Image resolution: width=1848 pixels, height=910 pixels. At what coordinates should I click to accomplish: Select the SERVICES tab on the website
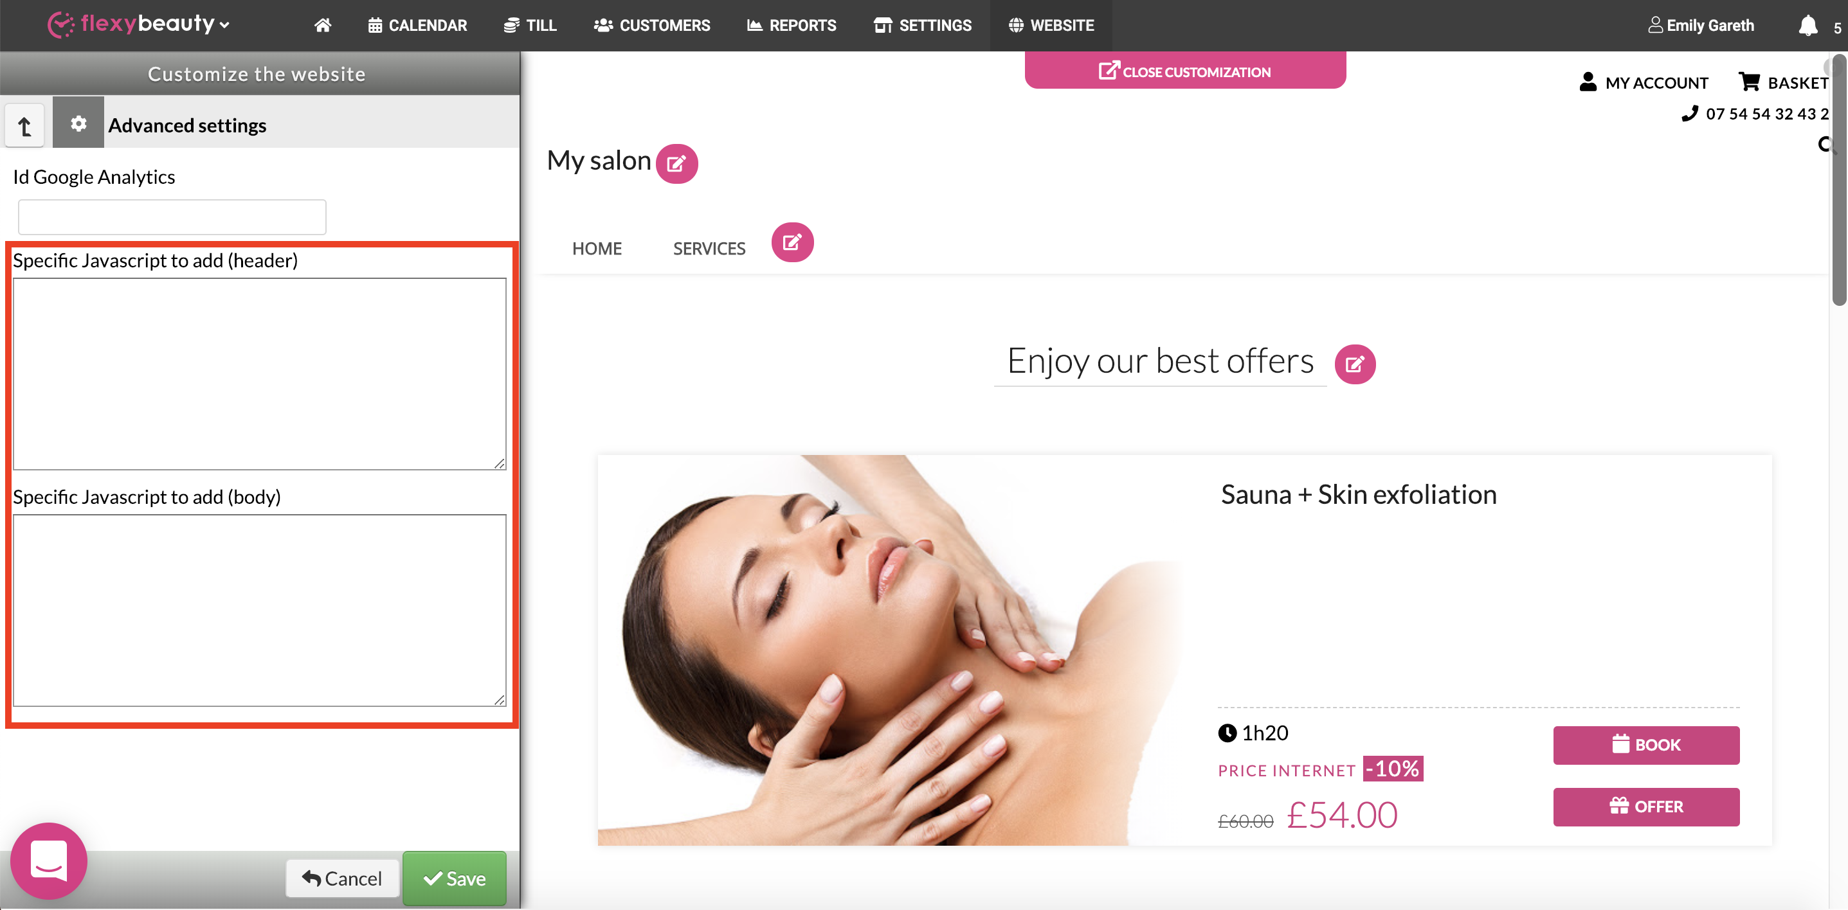709,249
